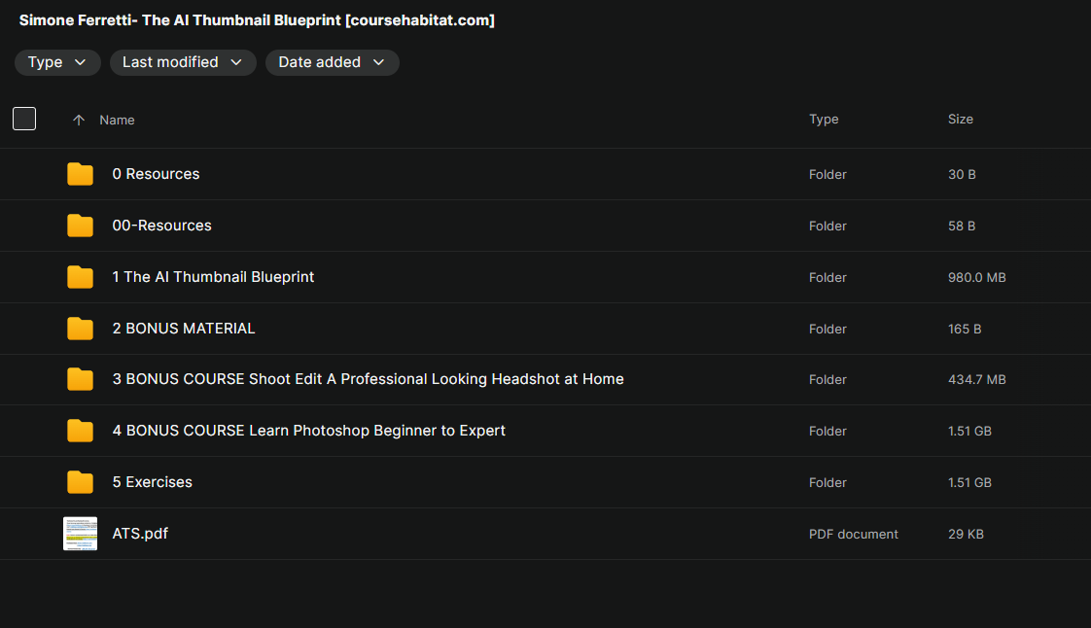This screenshot has height=628, width=1091.
Task: Expand the Last modified filter
Action: 183,62
